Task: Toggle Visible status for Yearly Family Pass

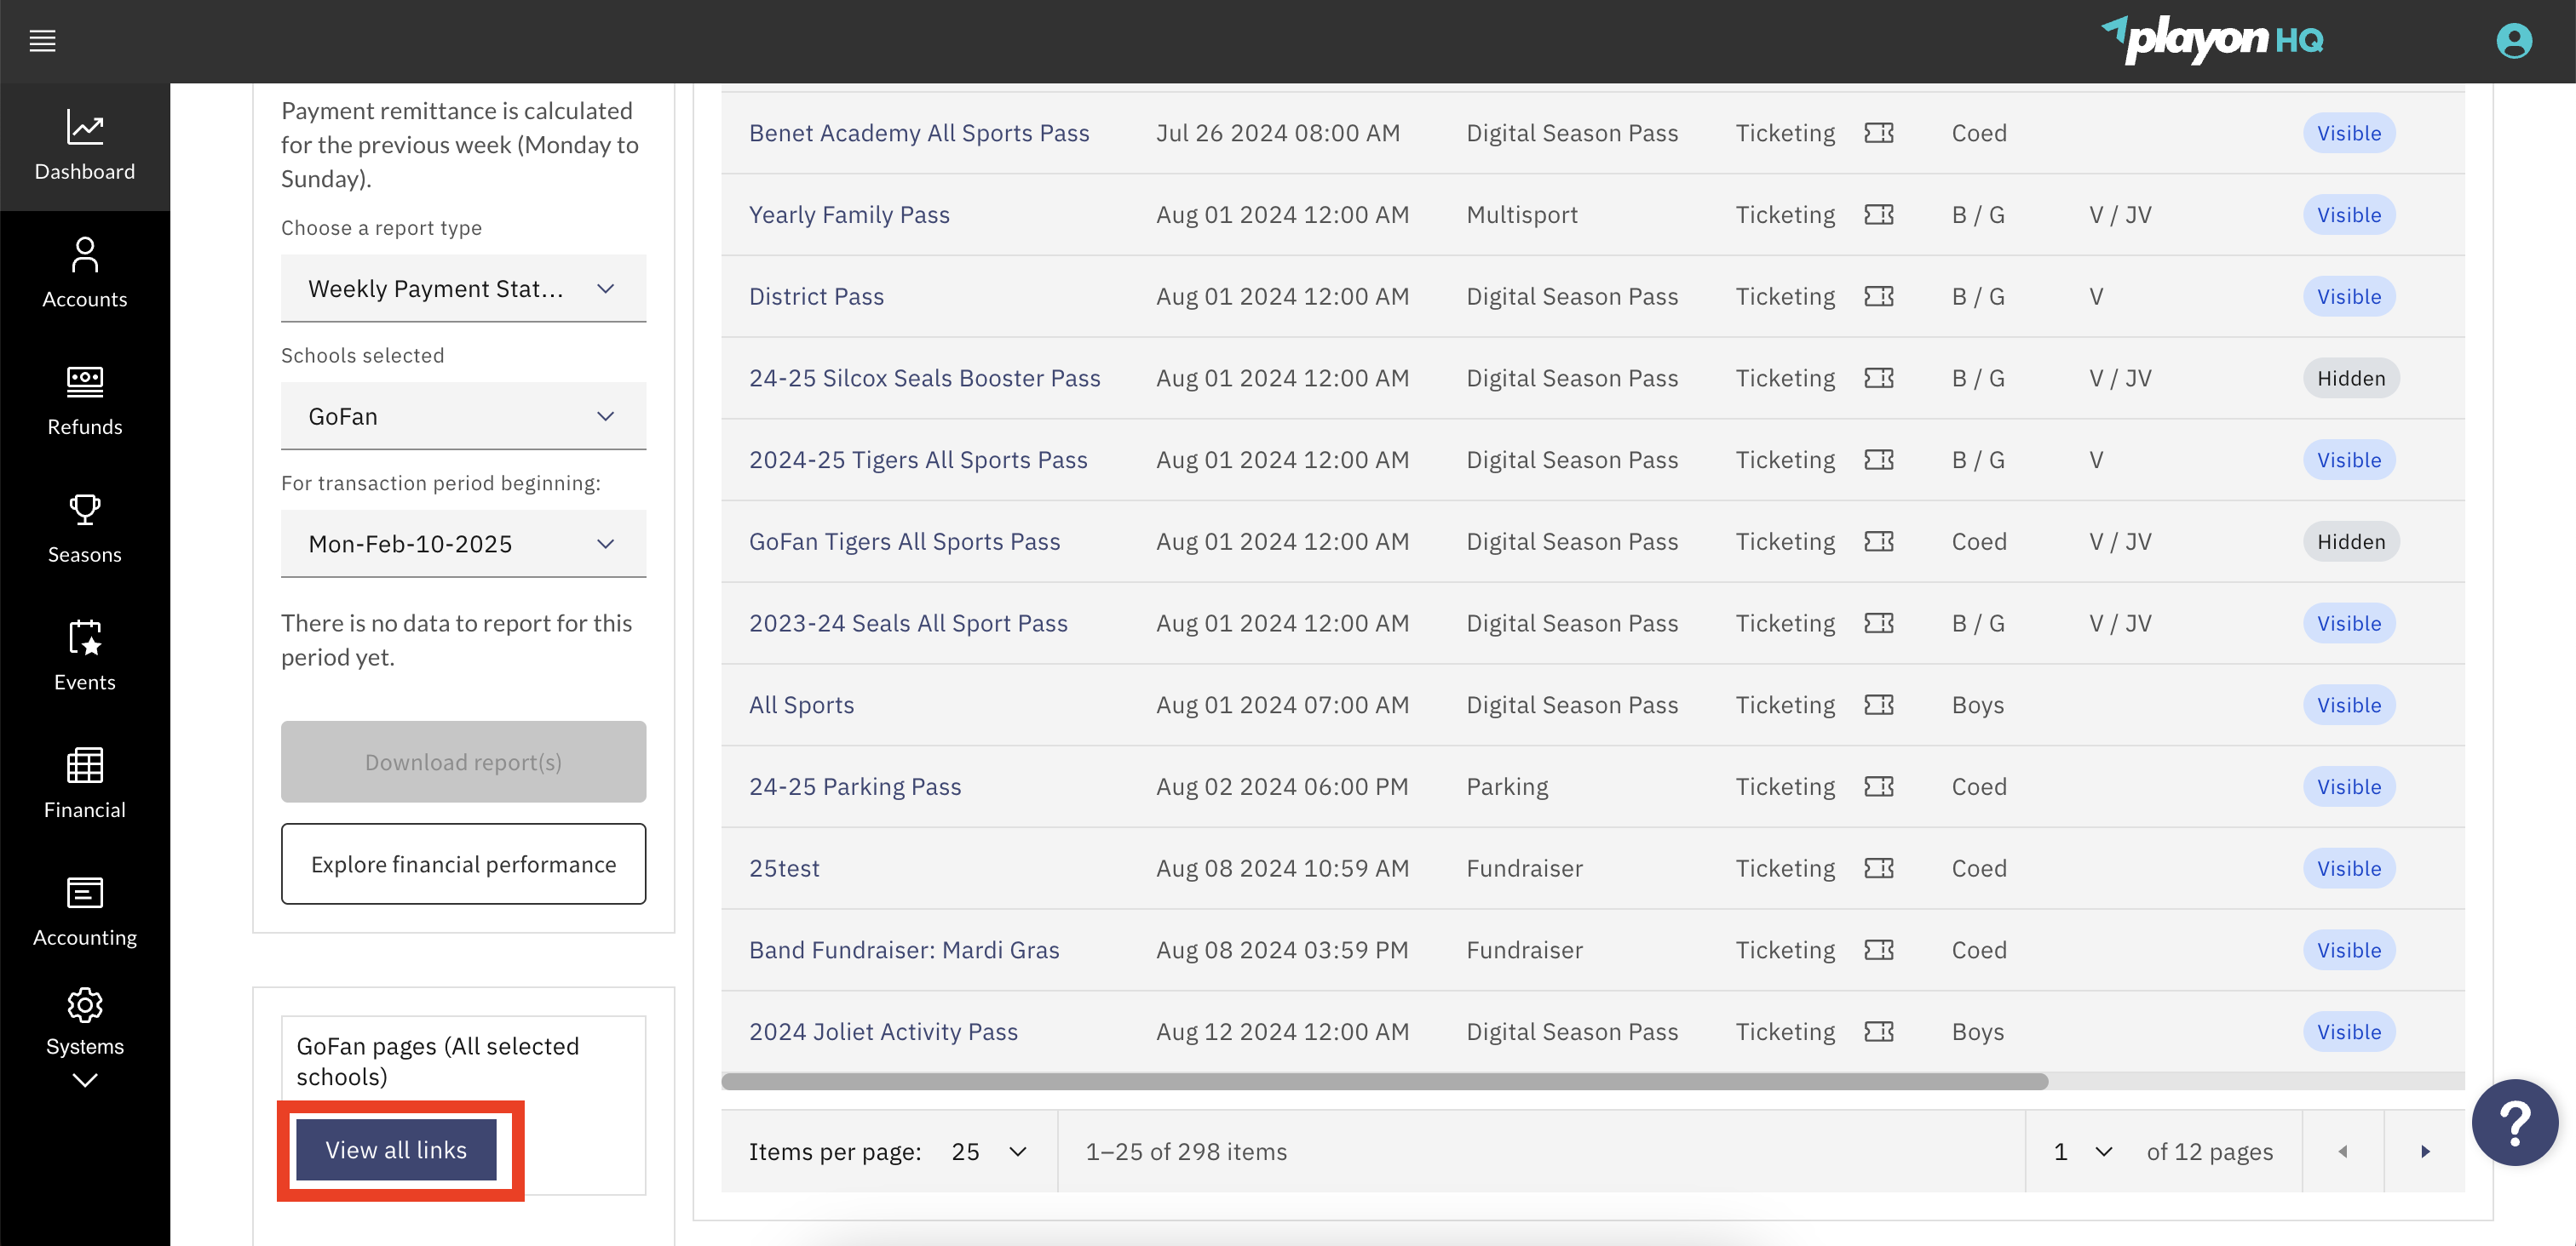Action: [x=2349, y=214]
